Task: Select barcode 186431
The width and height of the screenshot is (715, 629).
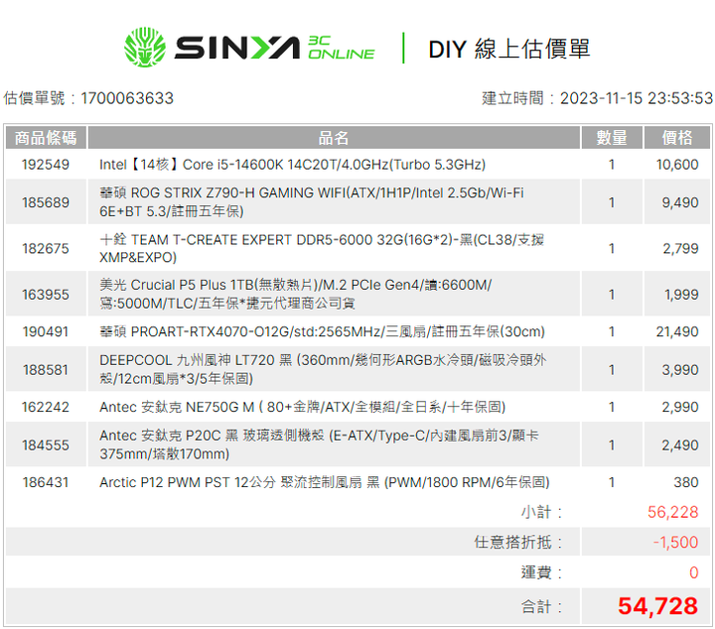Action: tap(46, 482)
